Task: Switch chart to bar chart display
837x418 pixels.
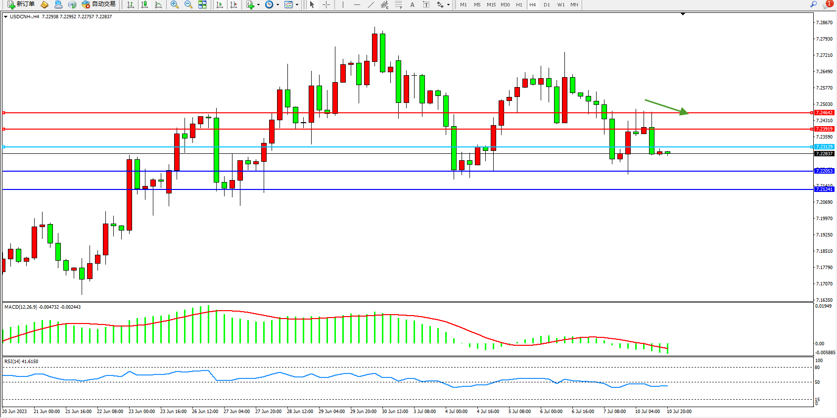Action: click(x=131, y=4)
